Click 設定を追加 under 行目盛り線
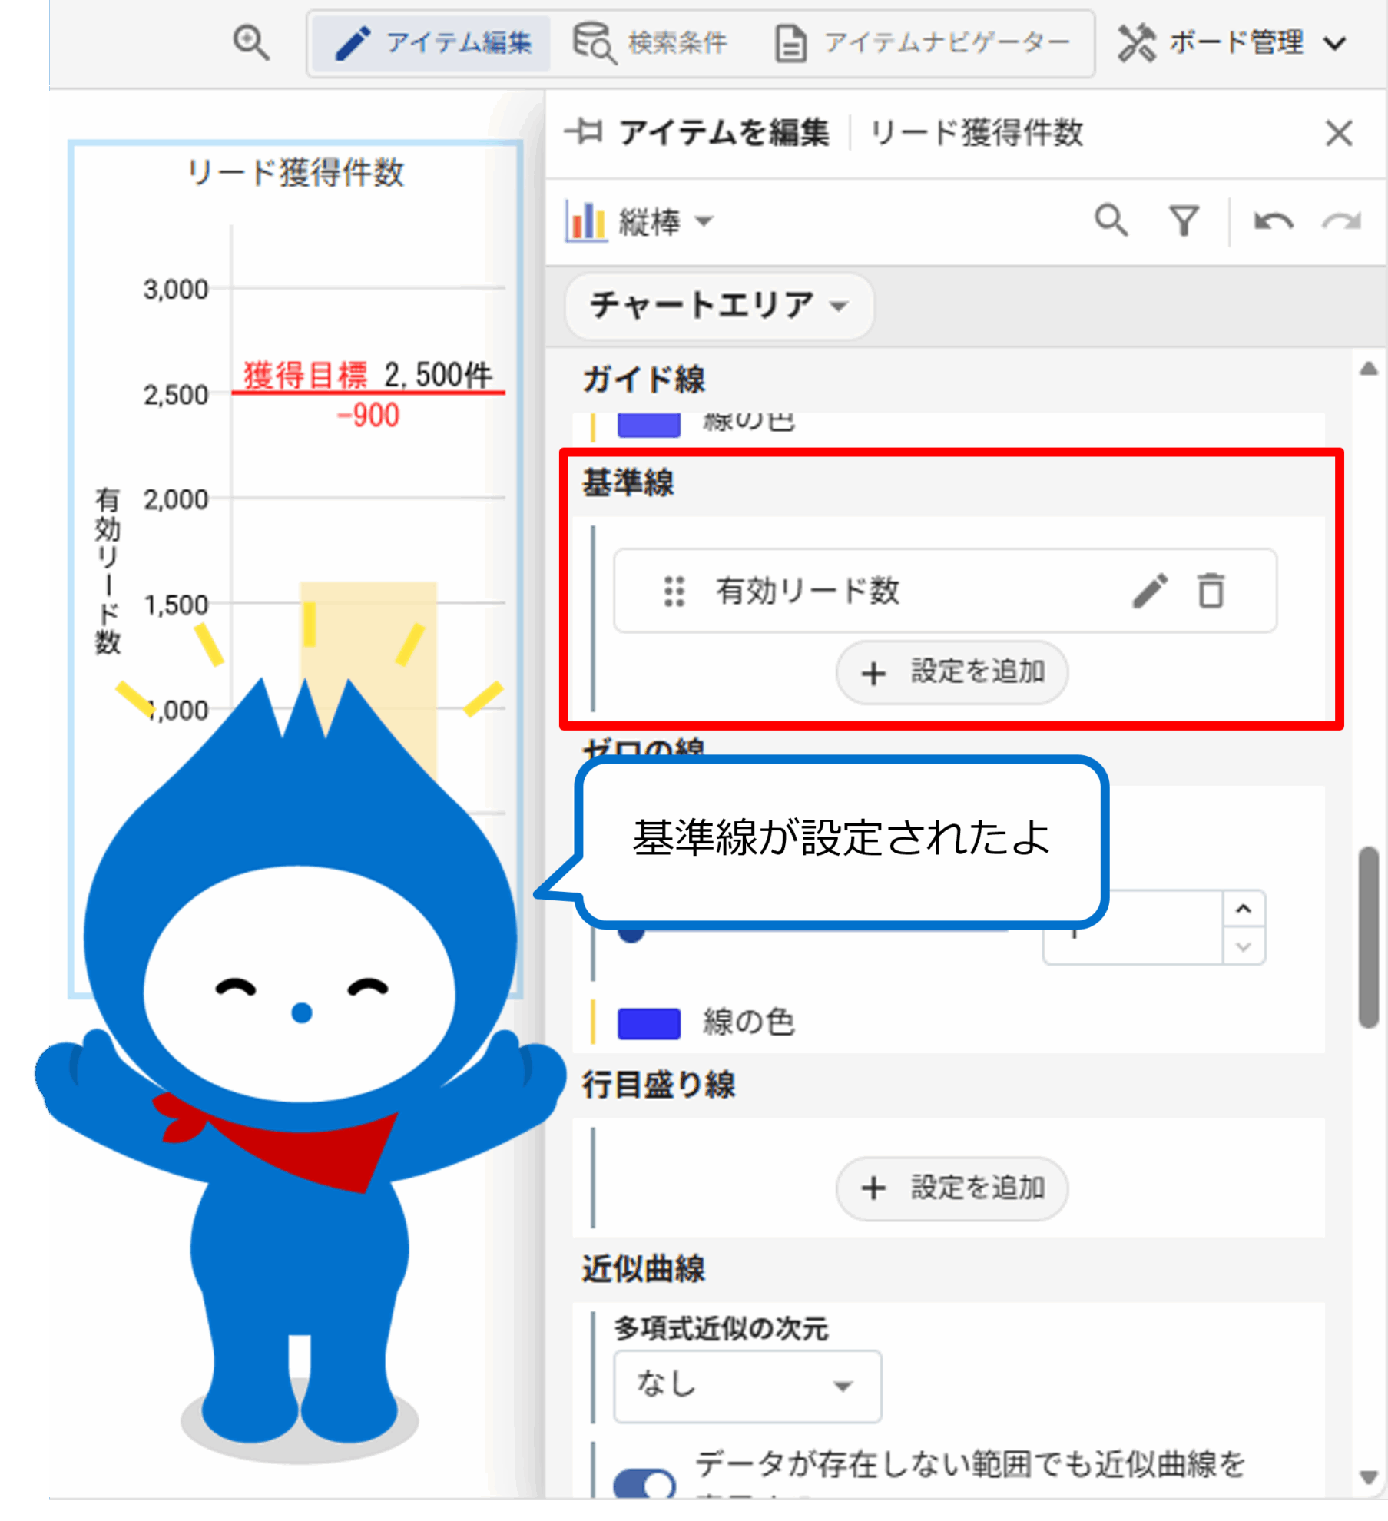The width and height of the screenshot is (1388, 1521). (951, 1188)
